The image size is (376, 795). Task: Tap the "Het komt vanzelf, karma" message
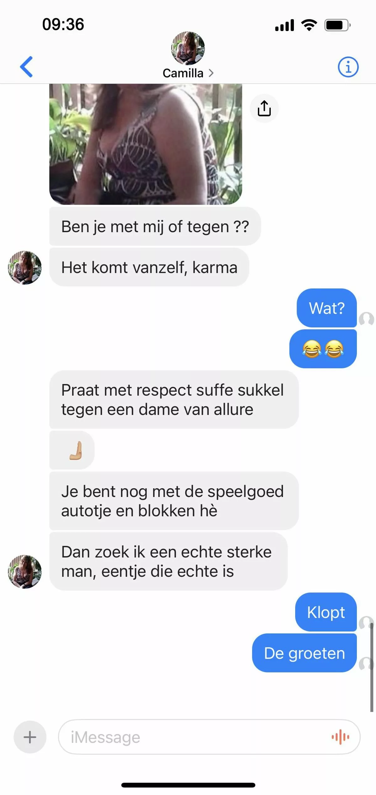click(x=149, y=267)
